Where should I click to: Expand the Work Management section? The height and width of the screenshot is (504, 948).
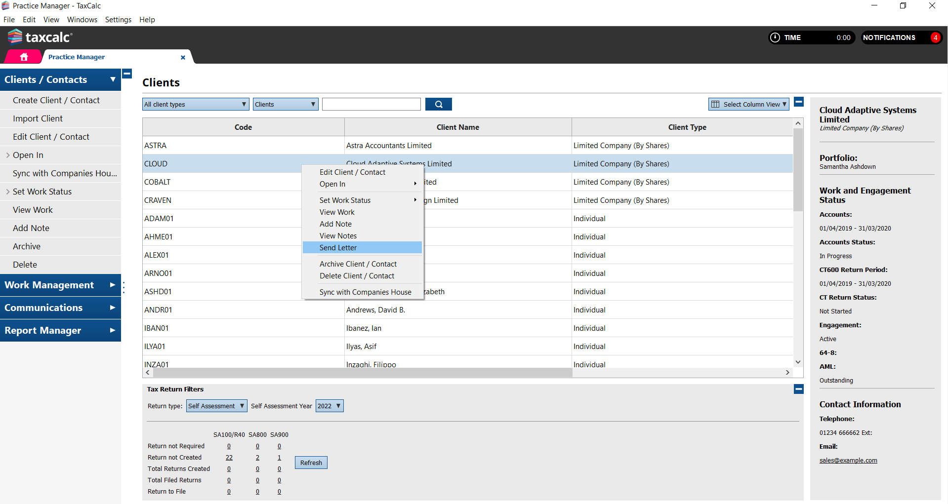pyautogui.click(x=60, y=285)
